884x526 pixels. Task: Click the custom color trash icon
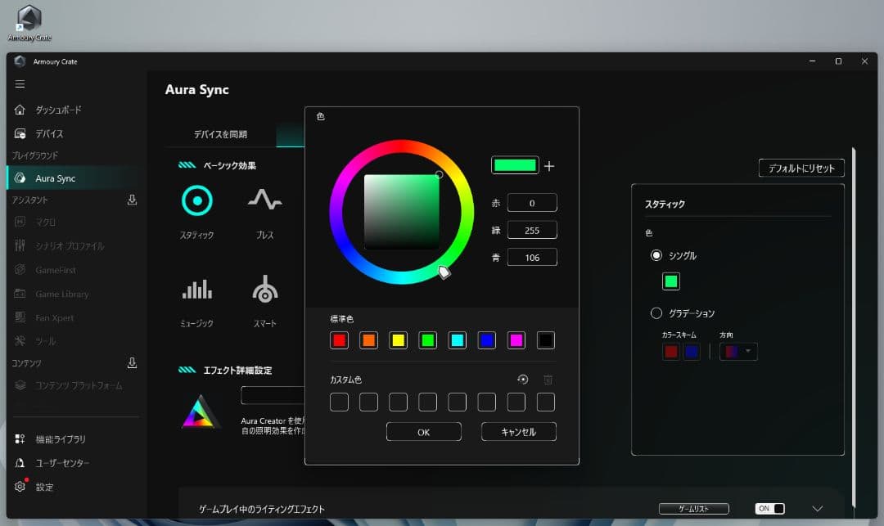click(x=548, y=380)
